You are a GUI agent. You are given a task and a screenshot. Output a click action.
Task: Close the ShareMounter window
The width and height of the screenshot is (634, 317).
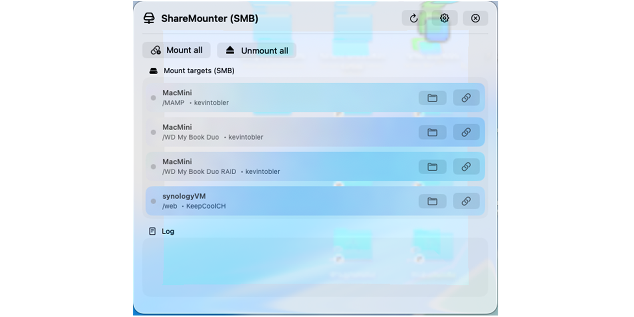(475, 18)
